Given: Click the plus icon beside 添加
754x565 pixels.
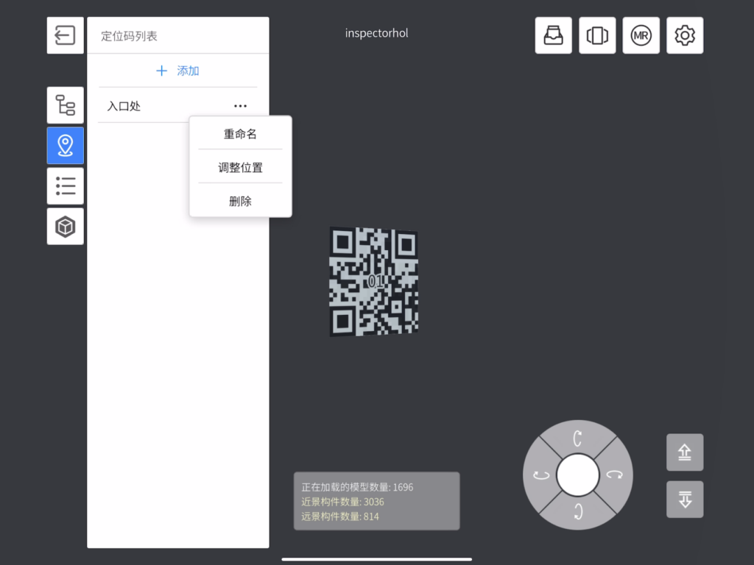Looking at the screenshot, I should click(x=161, y=71).
